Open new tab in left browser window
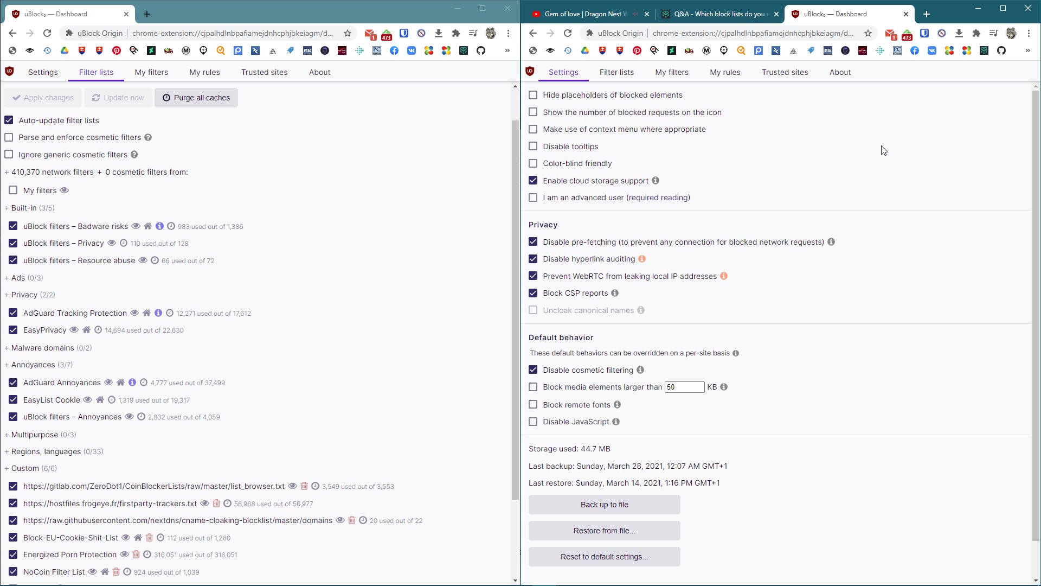Screen dimensions: 1041x586 pyautogui.click(x=147, y=14)
